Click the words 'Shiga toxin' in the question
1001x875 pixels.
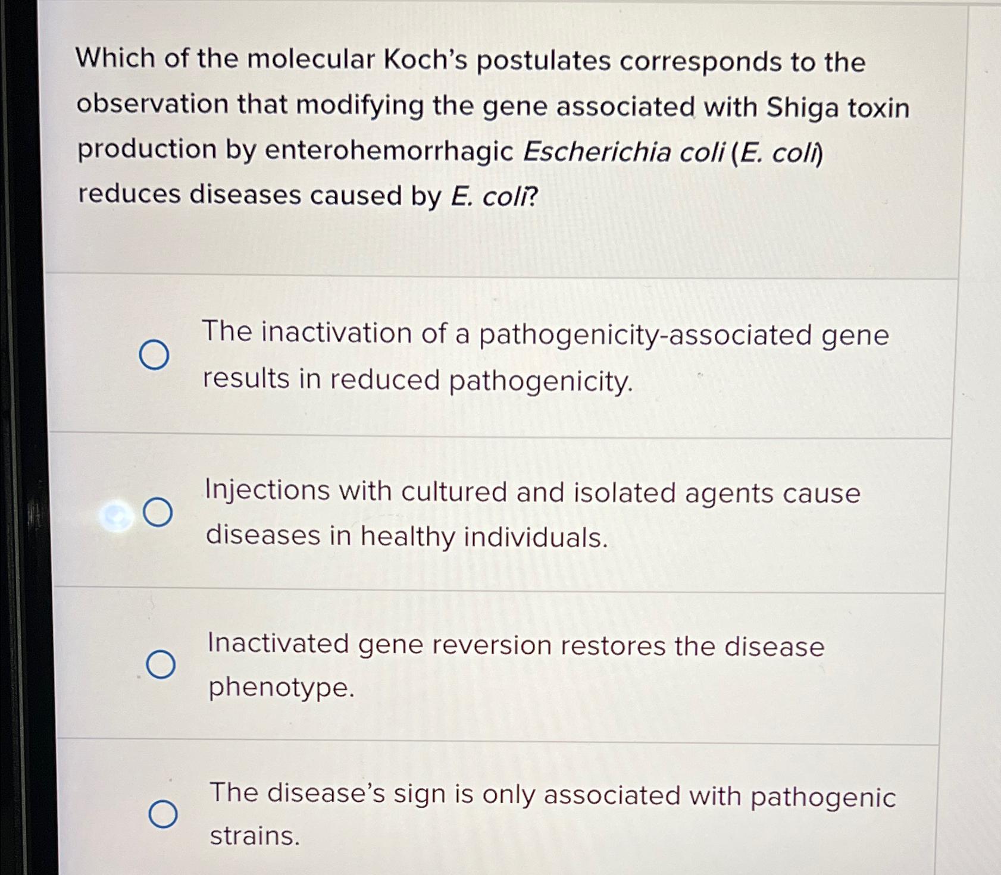tap(838, 108)
